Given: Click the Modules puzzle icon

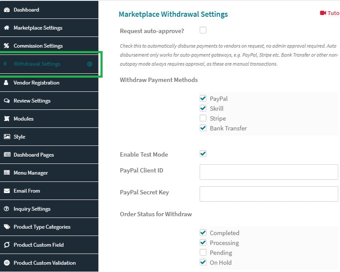Looking at the screenshot, I should click(7, 118).
